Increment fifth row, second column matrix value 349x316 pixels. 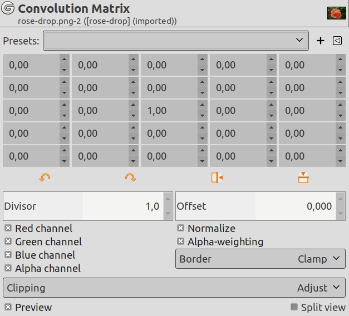tap(134, 150)
